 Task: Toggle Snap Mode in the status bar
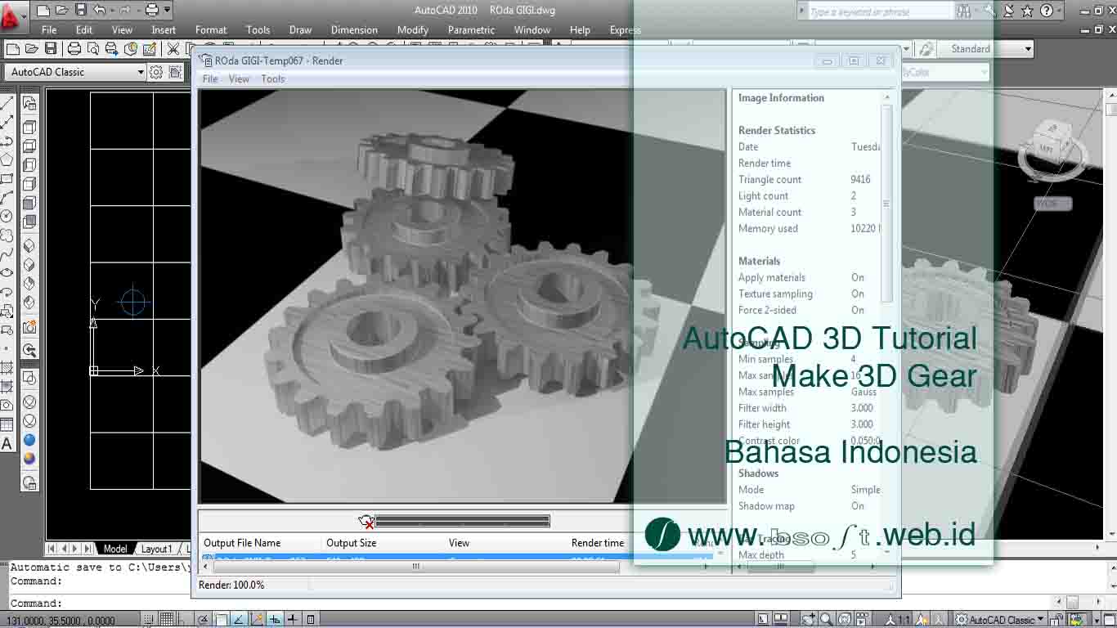[149, 620]
